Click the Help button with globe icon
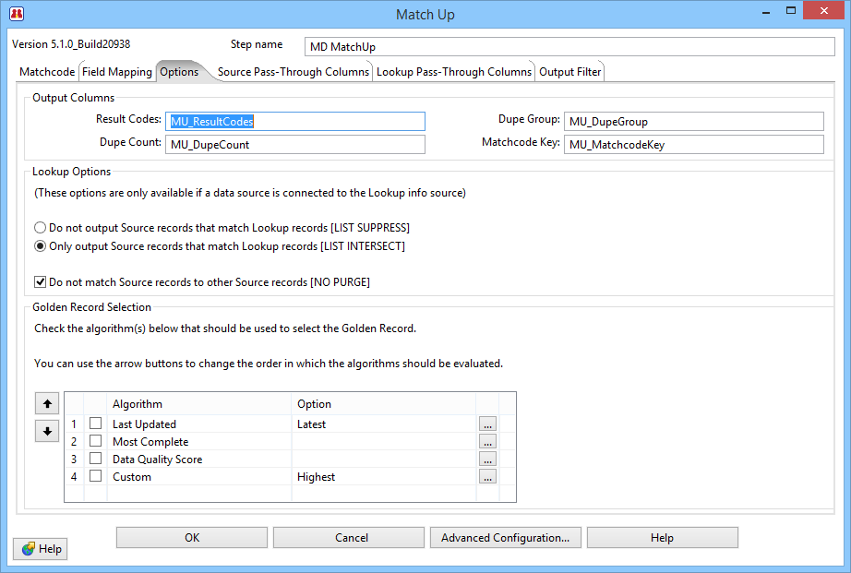 pos(41,549)
